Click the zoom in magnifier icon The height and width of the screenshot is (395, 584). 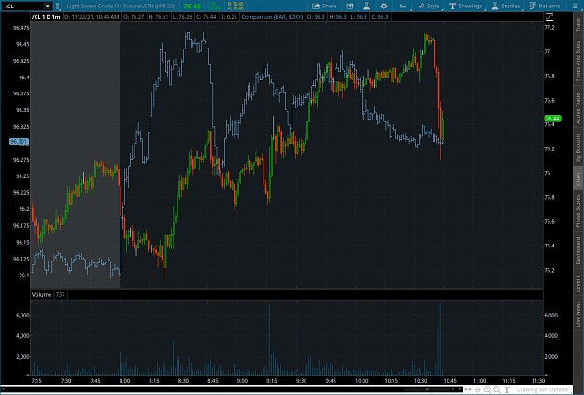point(487,389)
